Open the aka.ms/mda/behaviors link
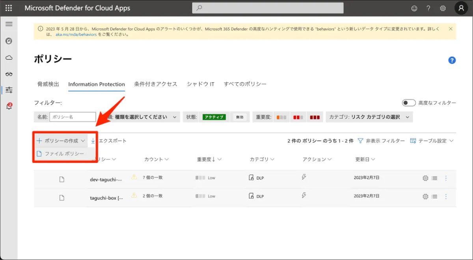The height and width of the screenshot is (260, 473). (x=76, y=34)
